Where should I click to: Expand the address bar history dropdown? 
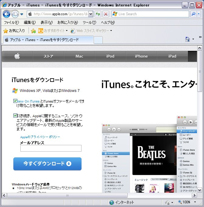point(91,14)
